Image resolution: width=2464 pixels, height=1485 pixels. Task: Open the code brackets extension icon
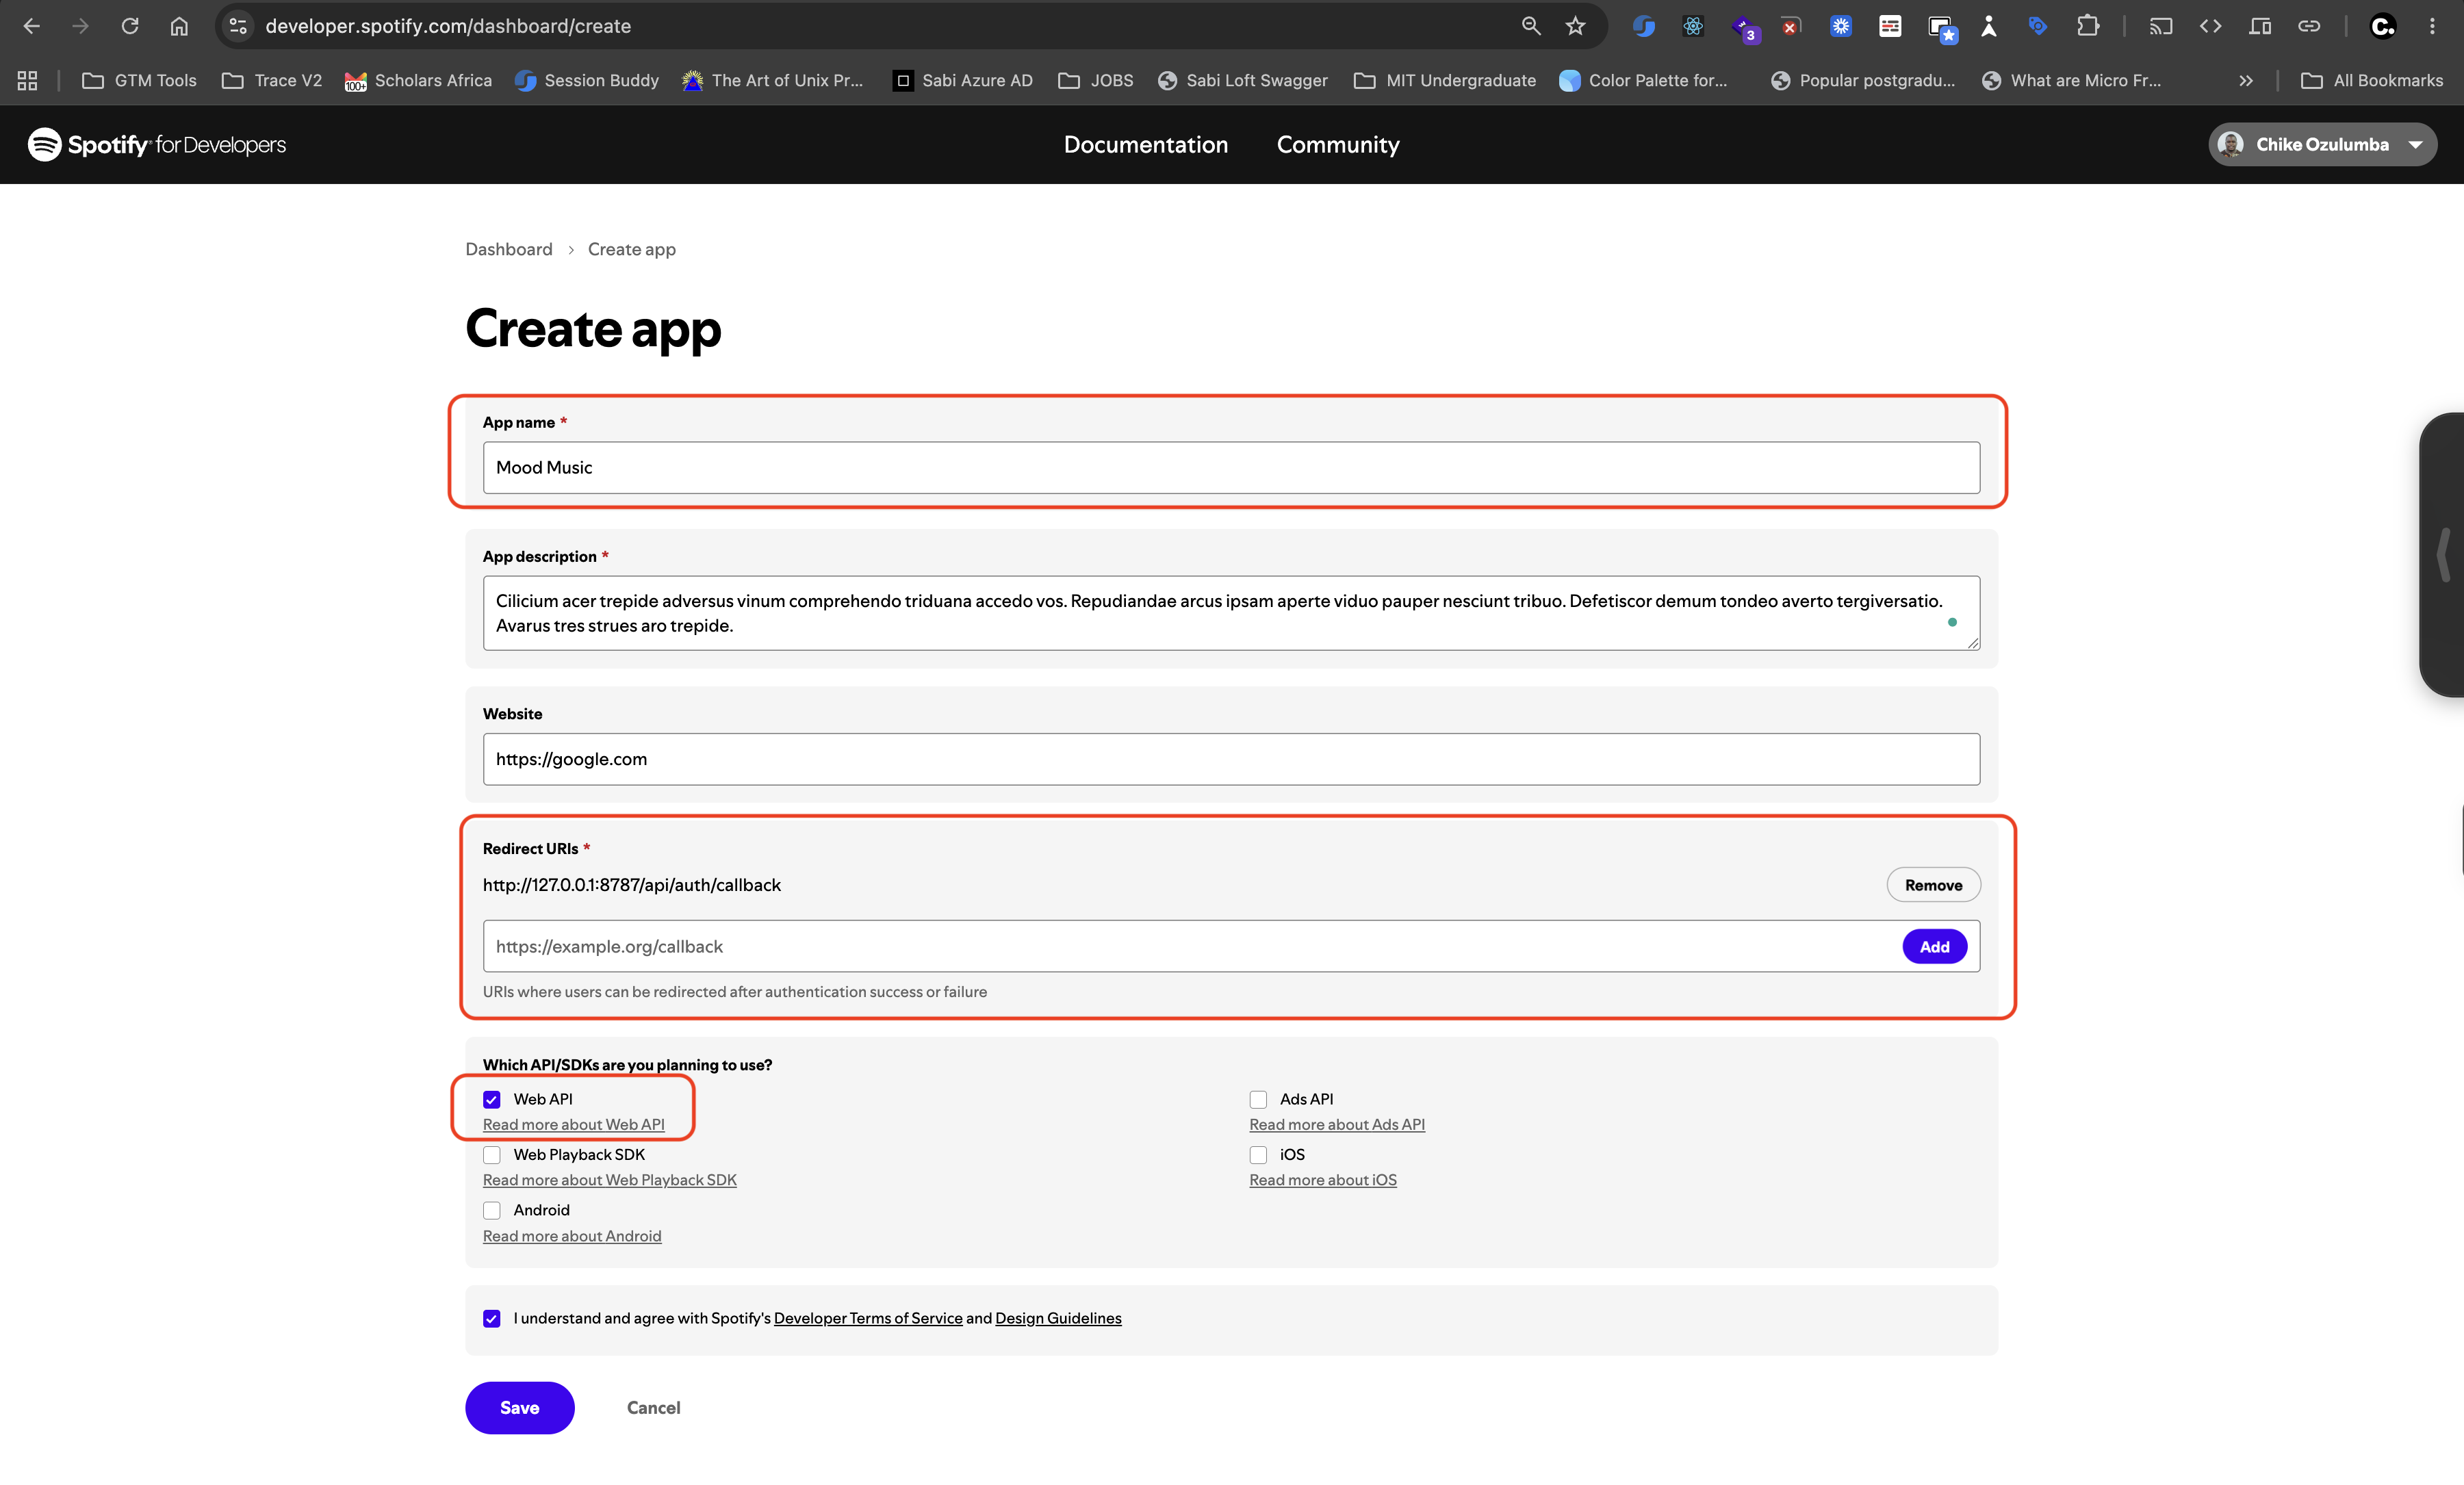coord(2210,26)
